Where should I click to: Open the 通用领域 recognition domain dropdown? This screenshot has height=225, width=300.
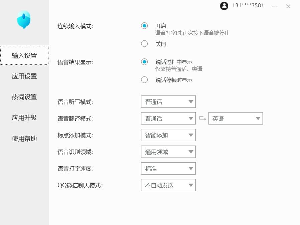[x=168, y=152]
